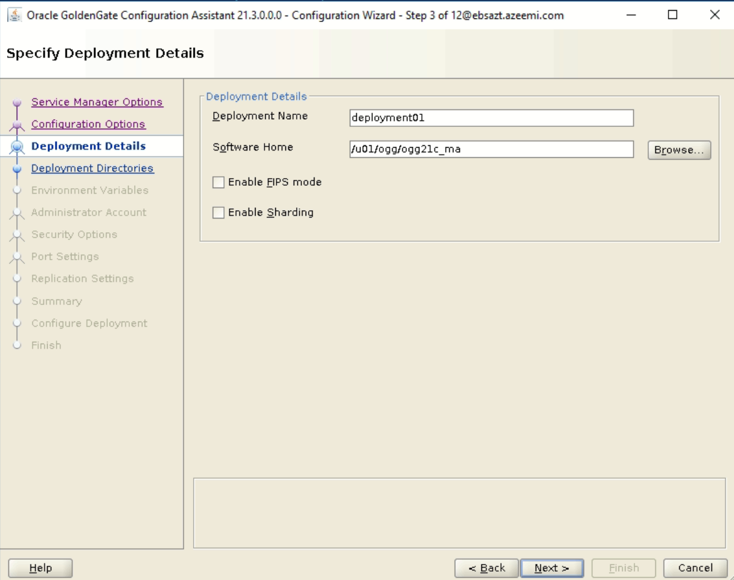Select the Deployment Details step
The height and width of the screenshot is (580, 734).
pyautogui.click(x=88, y=146)
